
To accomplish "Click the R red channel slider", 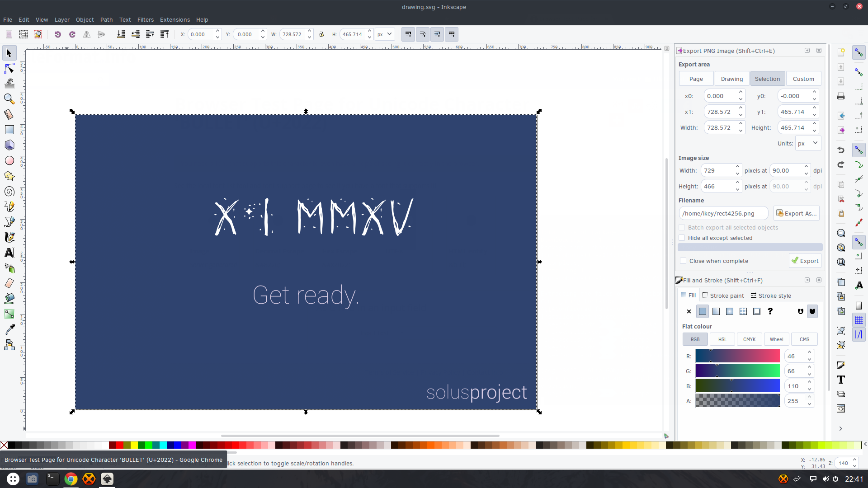I will 737,356.
